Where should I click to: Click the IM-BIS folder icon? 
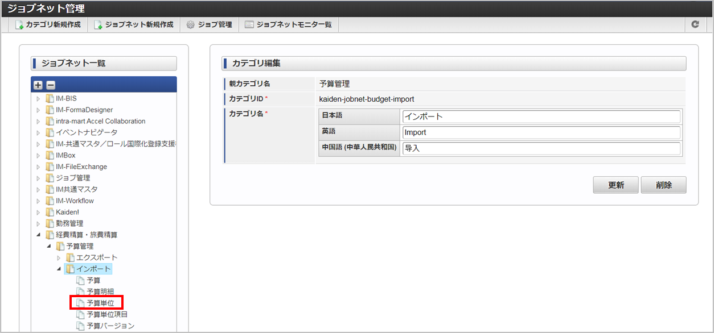50,98
